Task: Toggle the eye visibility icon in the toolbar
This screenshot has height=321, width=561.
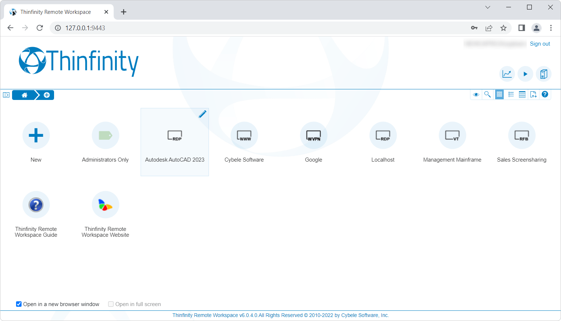Action: [476, 94]
